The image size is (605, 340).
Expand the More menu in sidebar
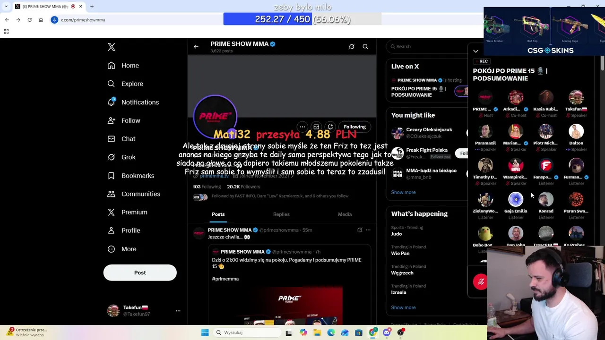pyautogui.click(x=122, y=249)
